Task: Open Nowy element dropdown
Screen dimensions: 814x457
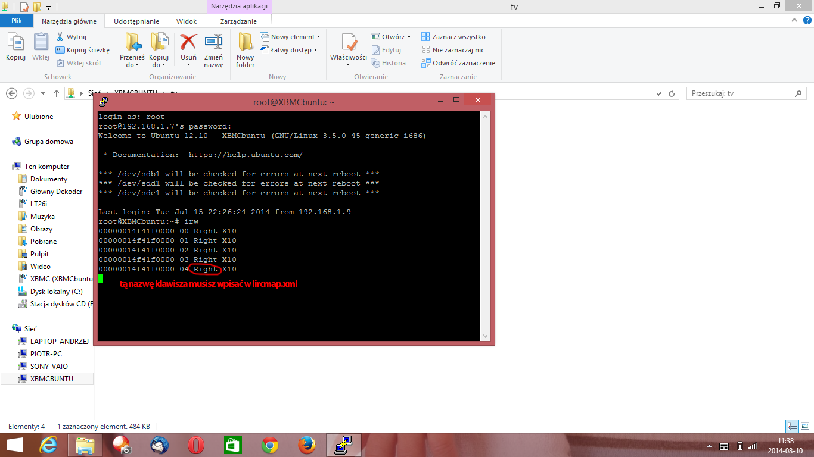Action: point(290,37)
